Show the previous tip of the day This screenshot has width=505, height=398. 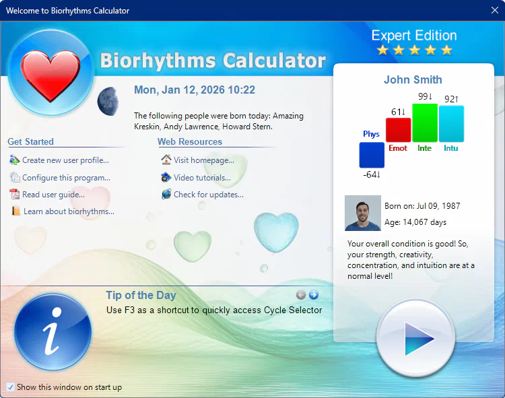301,295
